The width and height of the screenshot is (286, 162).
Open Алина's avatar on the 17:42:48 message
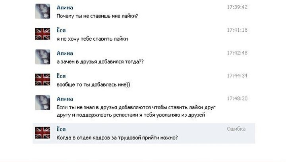pos(43,57)
